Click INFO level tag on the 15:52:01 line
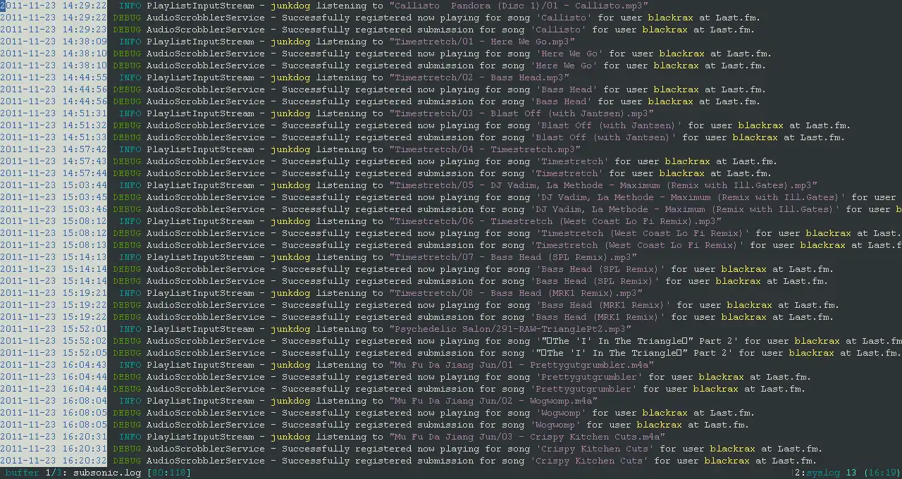 tap(130, 329)
